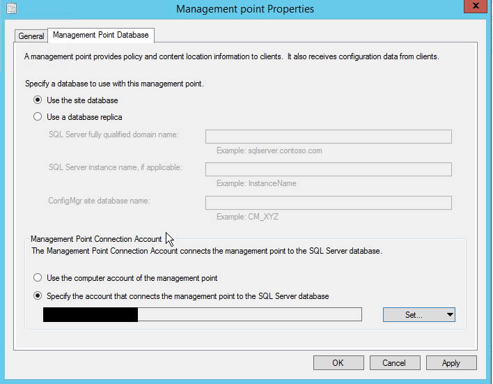
Task: Confirm changes with the OK button
Action: (338, 362)
